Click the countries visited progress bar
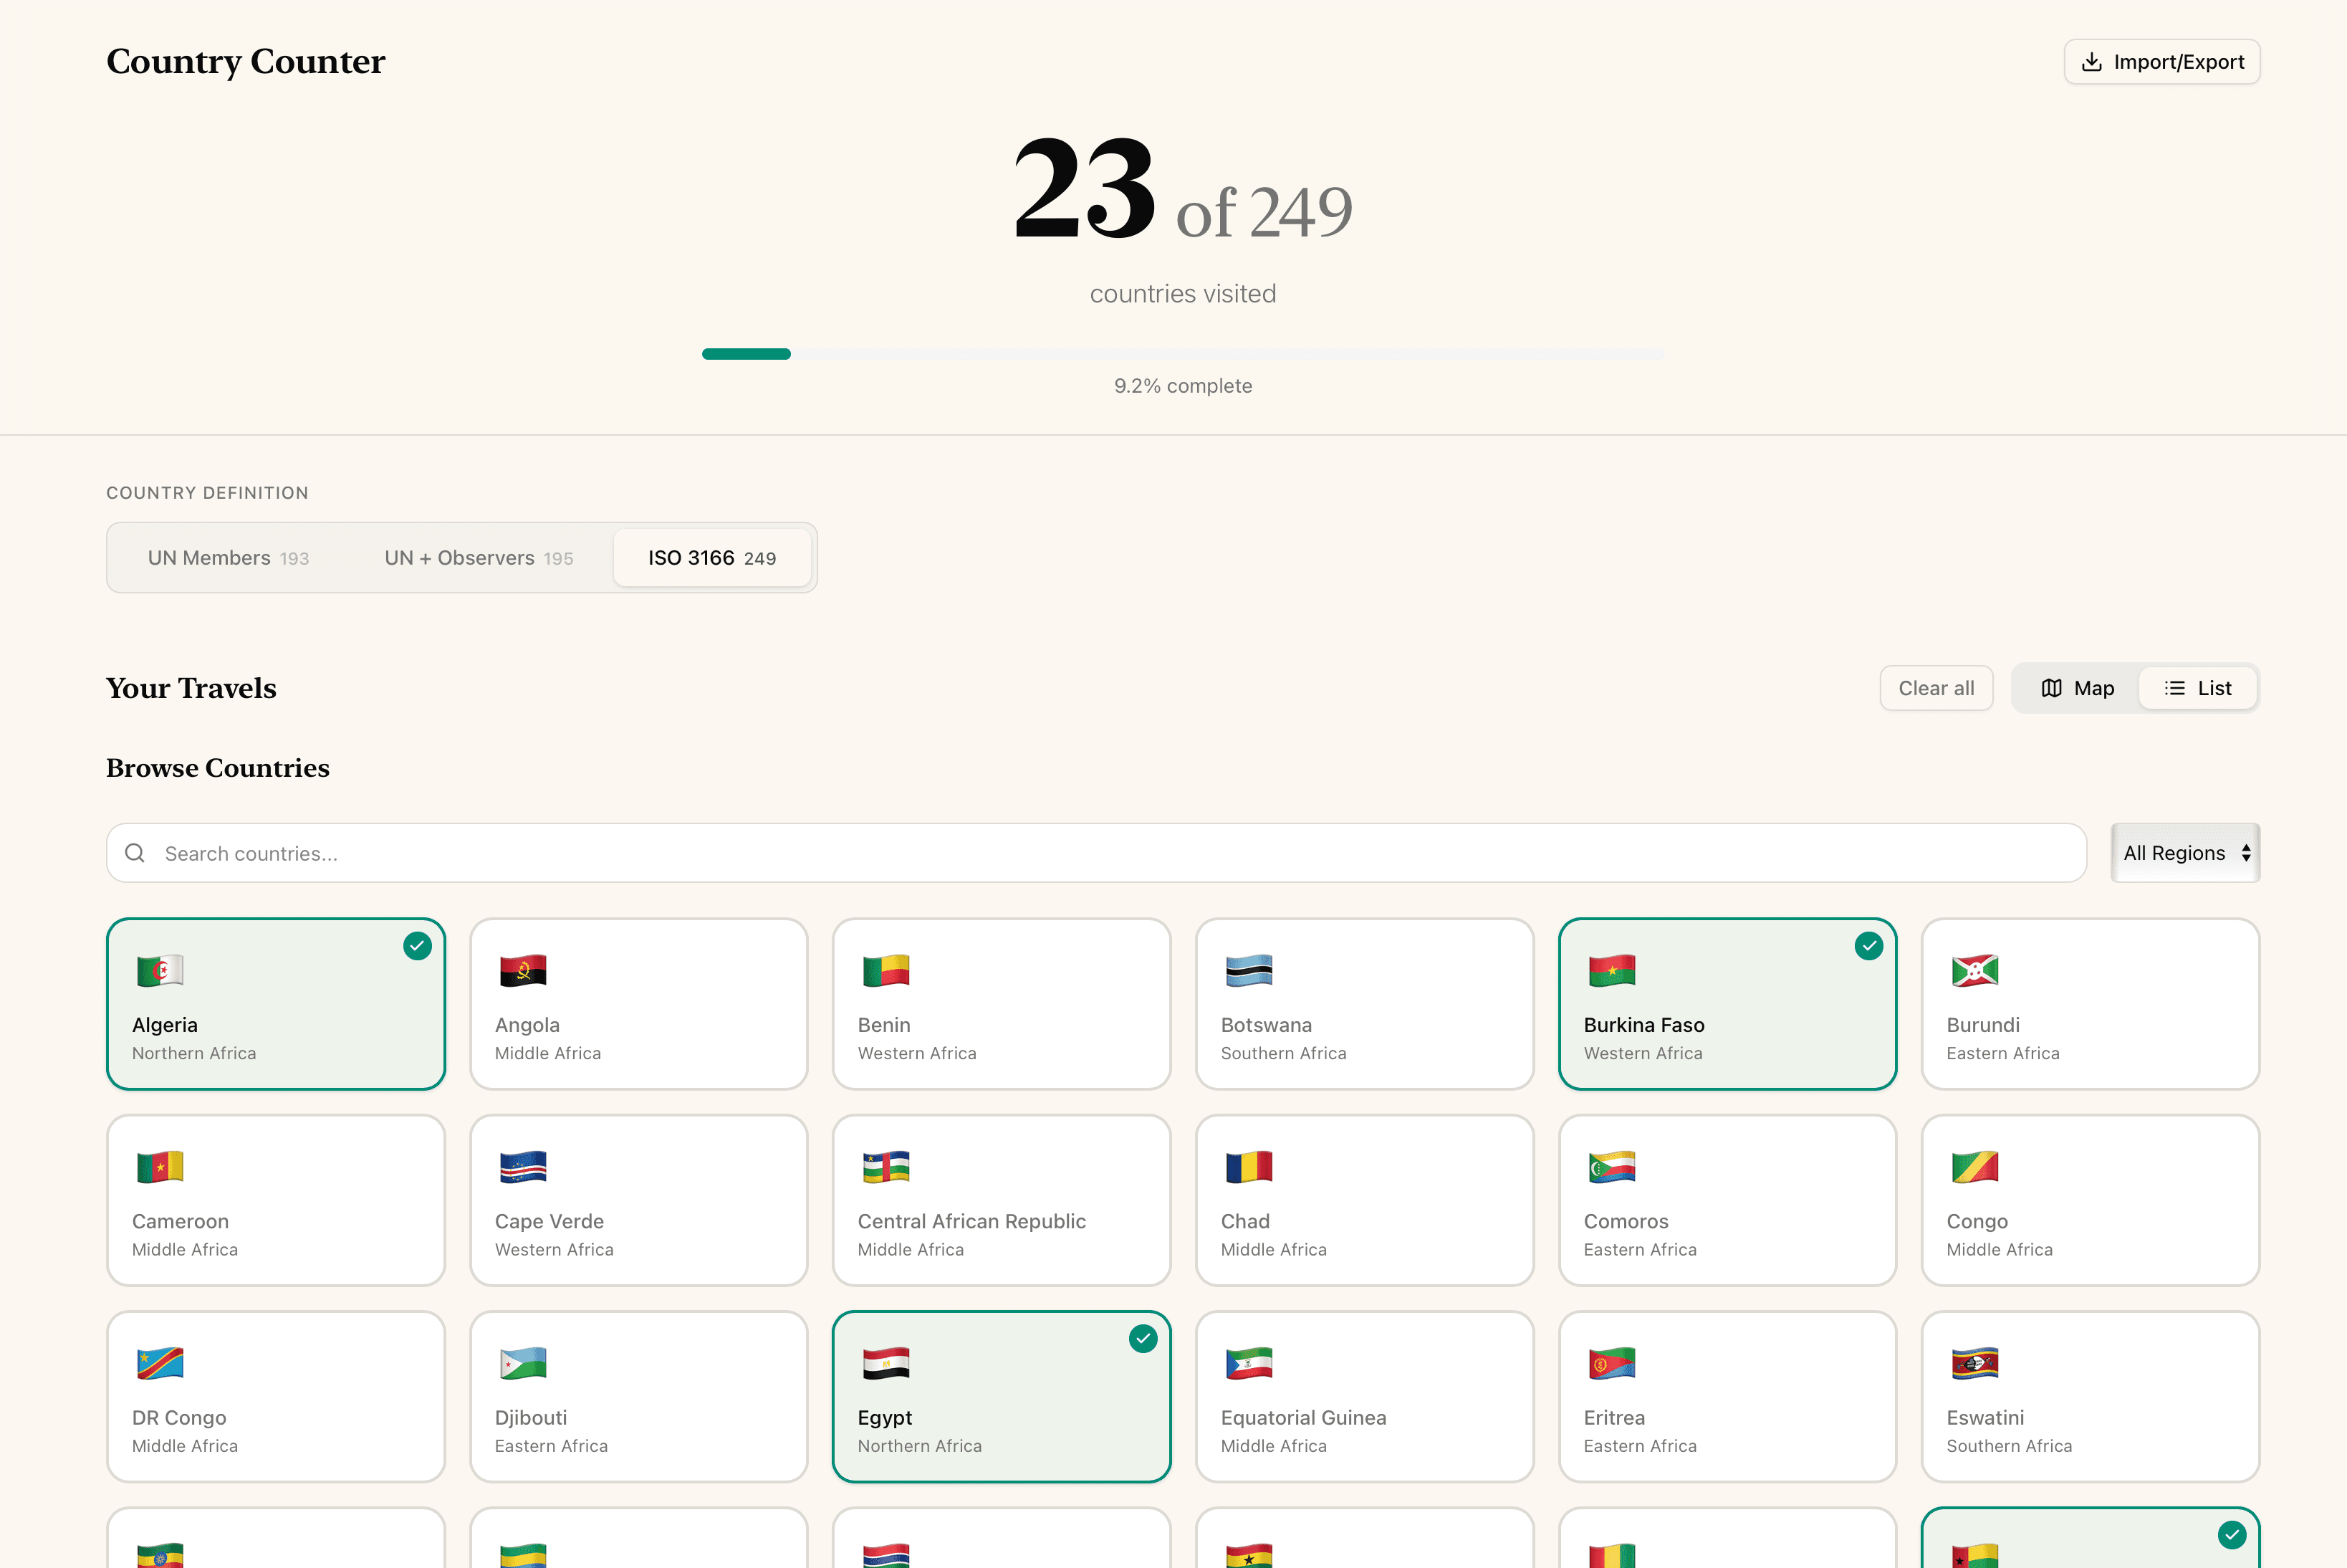2347x1568 pixels. coord(1183,354)
